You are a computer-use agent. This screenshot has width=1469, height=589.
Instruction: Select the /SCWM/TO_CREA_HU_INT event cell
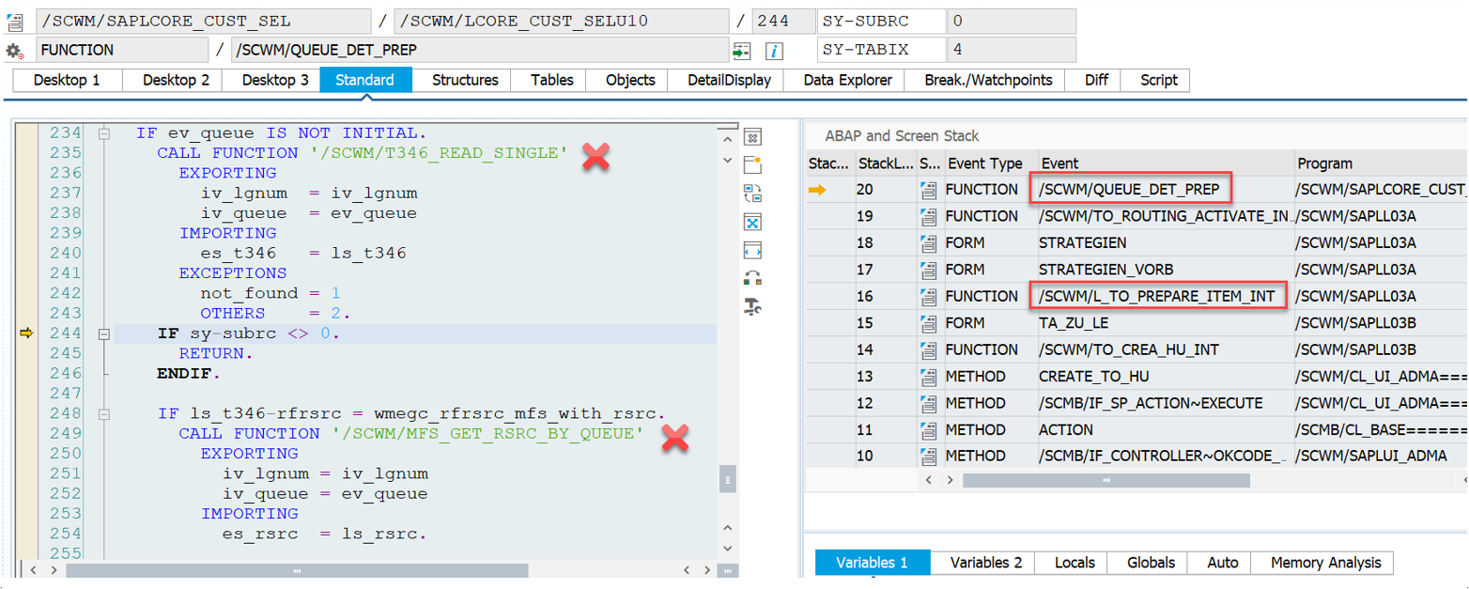pos(1166,349)
